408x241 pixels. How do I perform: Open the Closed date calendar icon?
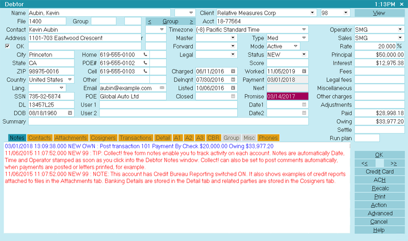tap(233, 96)
